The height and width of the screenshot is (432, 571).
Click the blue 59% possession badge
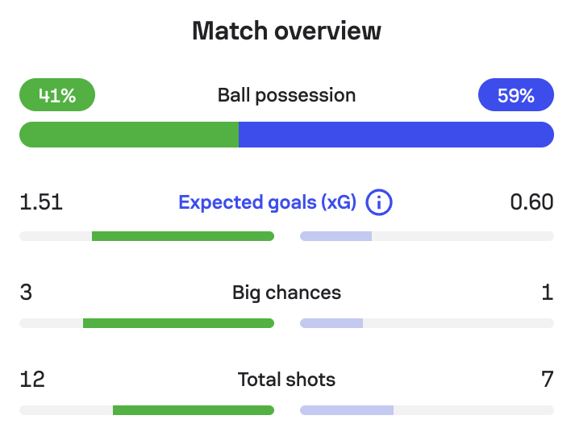[516, 94]
